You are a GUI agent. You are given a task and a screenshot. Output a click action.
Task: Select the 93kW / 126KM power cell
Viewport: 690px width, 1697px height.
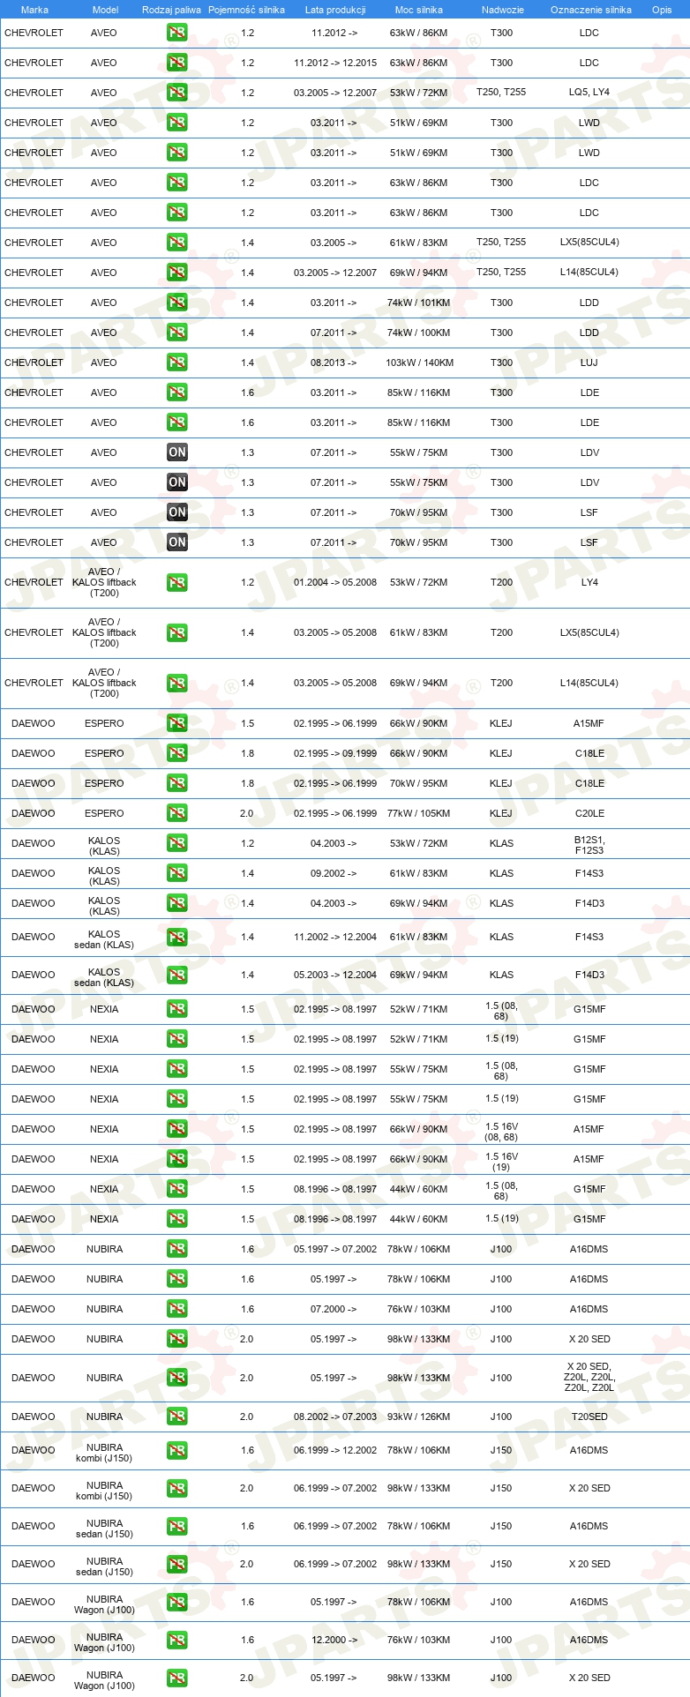pyautogui.click(x=419, y=1417)
